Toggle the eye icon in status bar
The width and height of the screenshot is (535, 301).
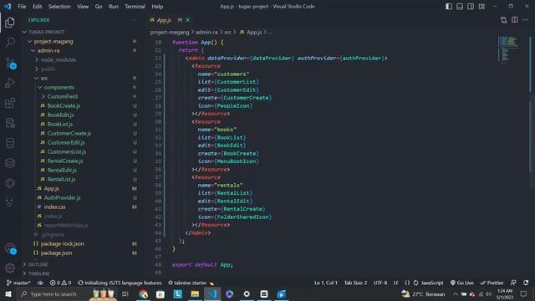40,283
